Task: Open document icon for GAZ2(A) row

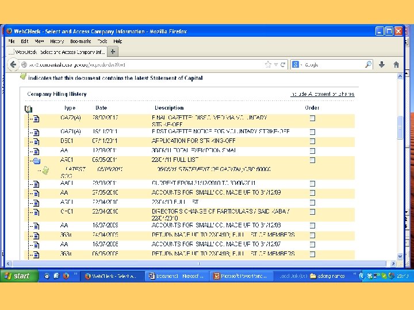Action: [36, 119]
